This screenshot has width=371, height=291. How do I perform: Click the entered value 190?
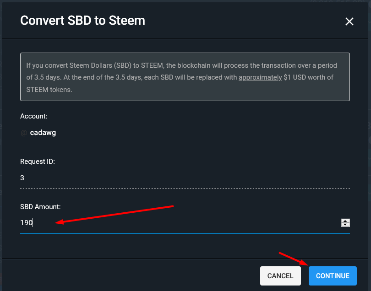pos(26,223)
